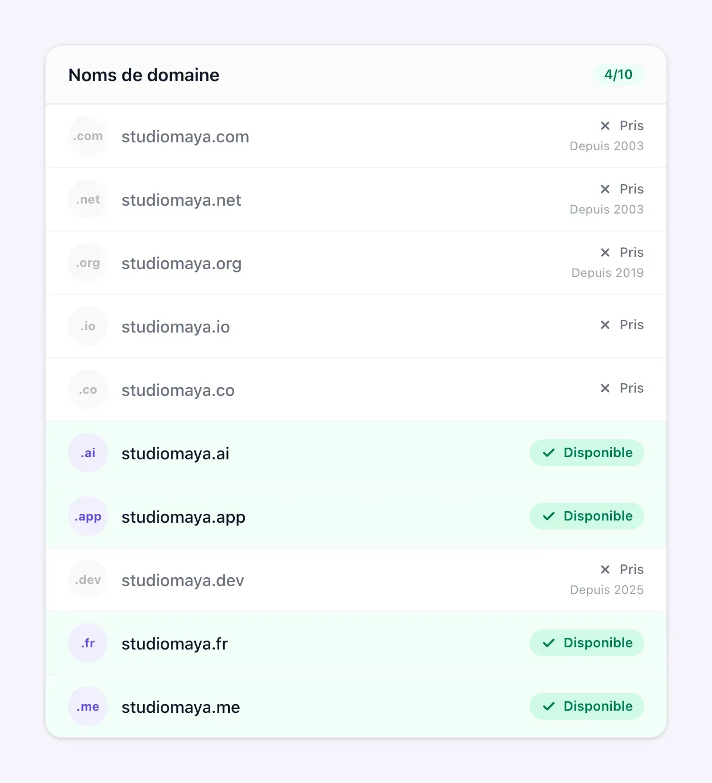Select the studiomaya.ai domain name text

175,454
